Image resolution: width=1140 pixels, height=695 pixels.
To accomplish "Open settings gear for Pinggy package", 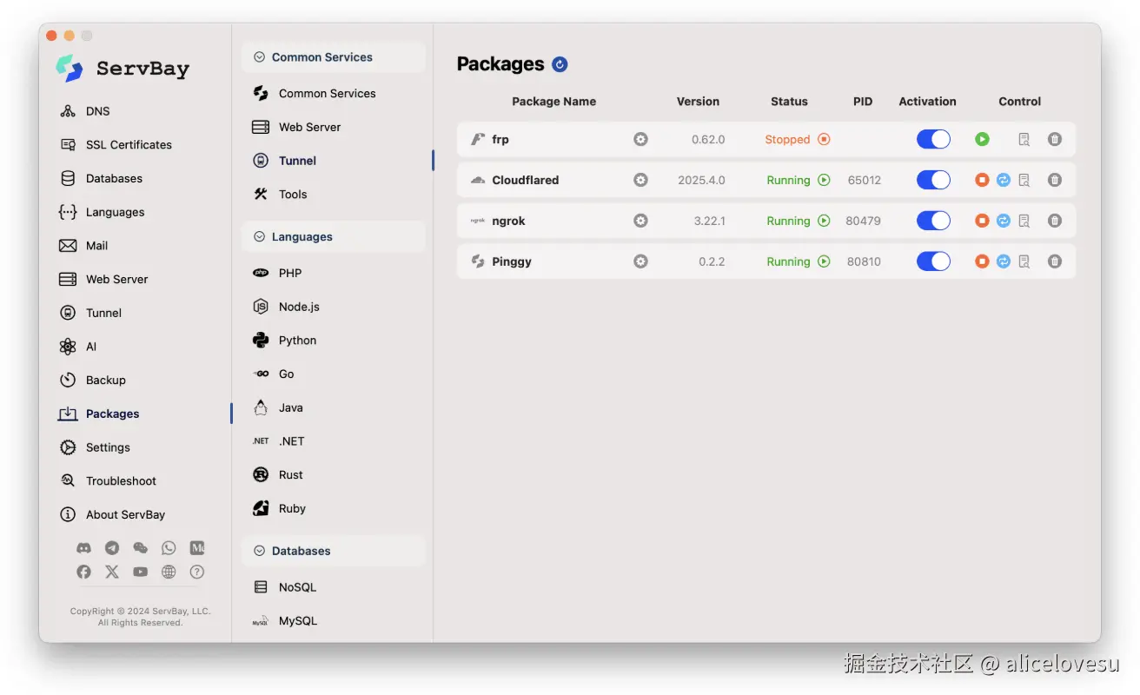I will tap(640, 261).
